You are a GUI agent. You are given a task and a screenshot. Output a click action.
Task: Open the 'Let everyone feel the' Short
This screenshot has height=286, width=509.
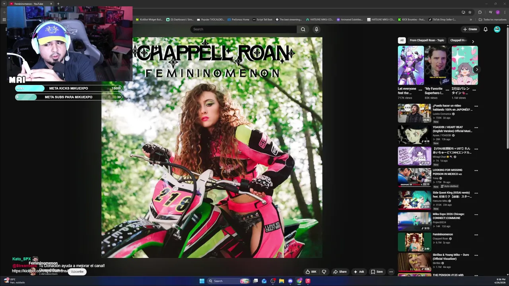411,66
